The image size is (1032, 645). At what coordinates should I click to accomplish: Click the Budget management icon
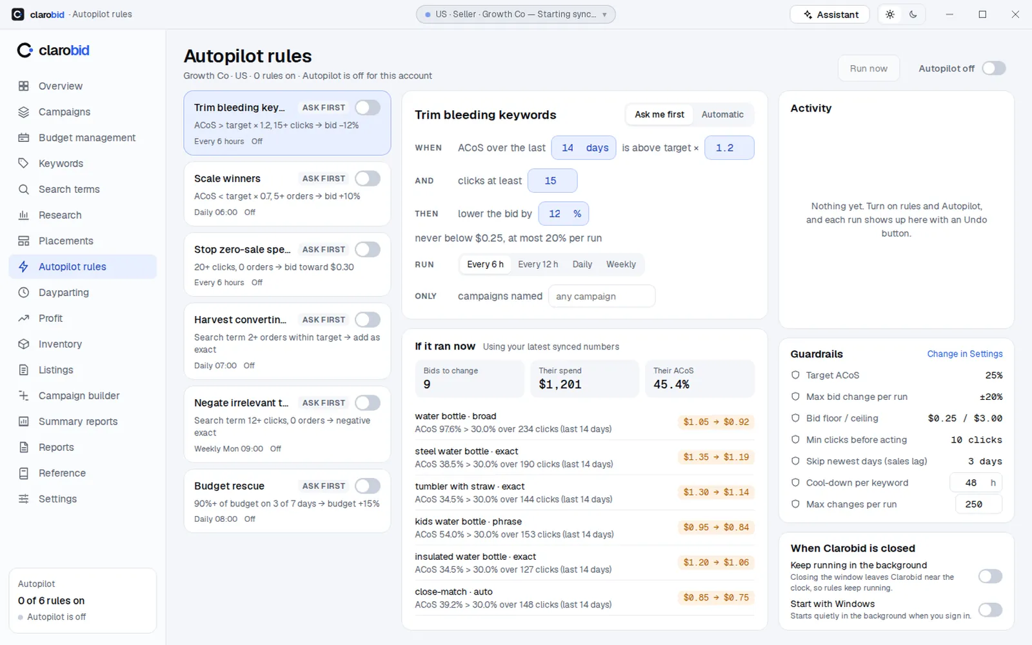24,137
